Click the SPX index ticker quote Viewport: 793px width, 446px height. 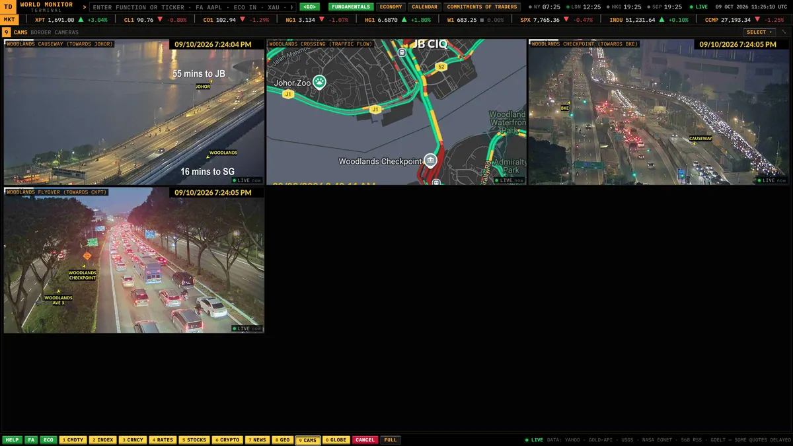[556, 20]
